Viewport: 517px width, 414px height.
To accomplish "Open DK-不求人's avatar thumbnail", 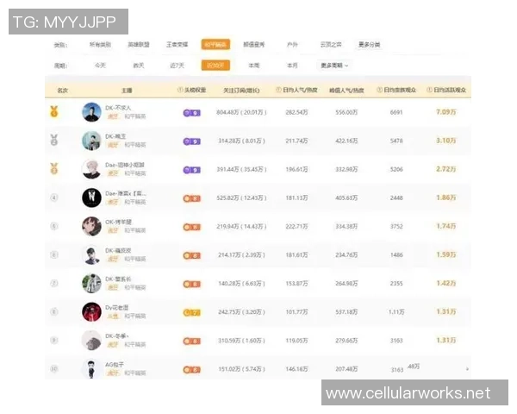I will tap(91, 112).
